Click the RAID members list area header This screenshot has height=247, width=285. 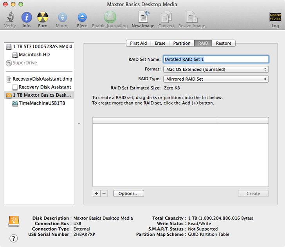tap(180, 120)
